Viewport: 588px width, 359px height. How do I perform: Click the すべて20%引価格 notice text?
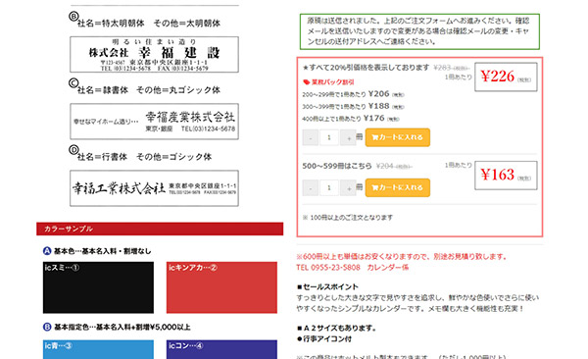366,68
